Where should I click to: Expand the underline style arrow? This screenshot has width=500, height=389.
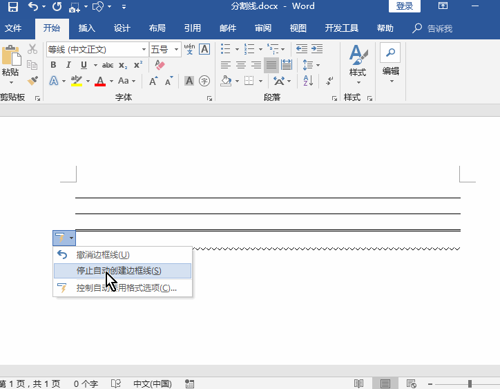click(x=95, y=66)
